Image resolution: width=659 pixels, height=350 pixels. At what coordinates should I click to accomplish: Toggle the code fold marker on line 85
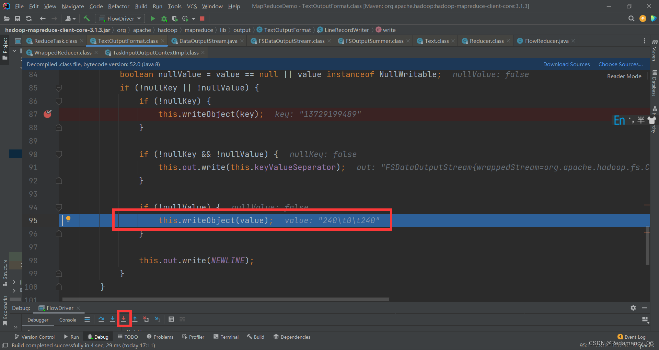coord(59,88)
